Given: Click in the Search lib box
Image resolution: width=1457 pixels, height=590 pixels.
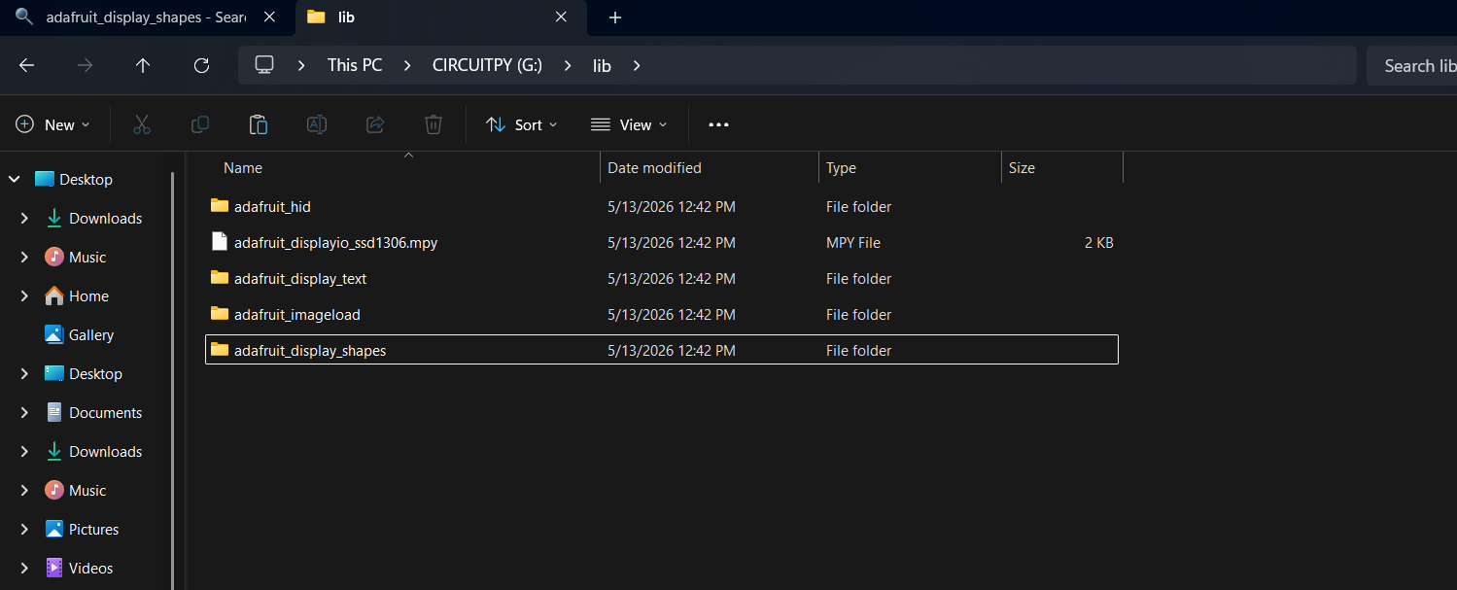Looking at the screenshot, I should [x=1411, y=65].
